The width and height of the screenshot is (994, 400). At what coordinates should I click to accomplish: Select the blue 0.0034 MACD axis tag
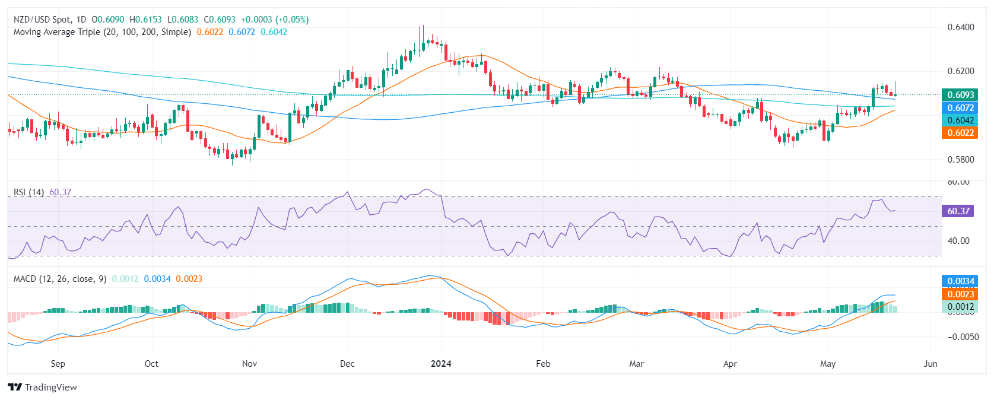point(959,281)
